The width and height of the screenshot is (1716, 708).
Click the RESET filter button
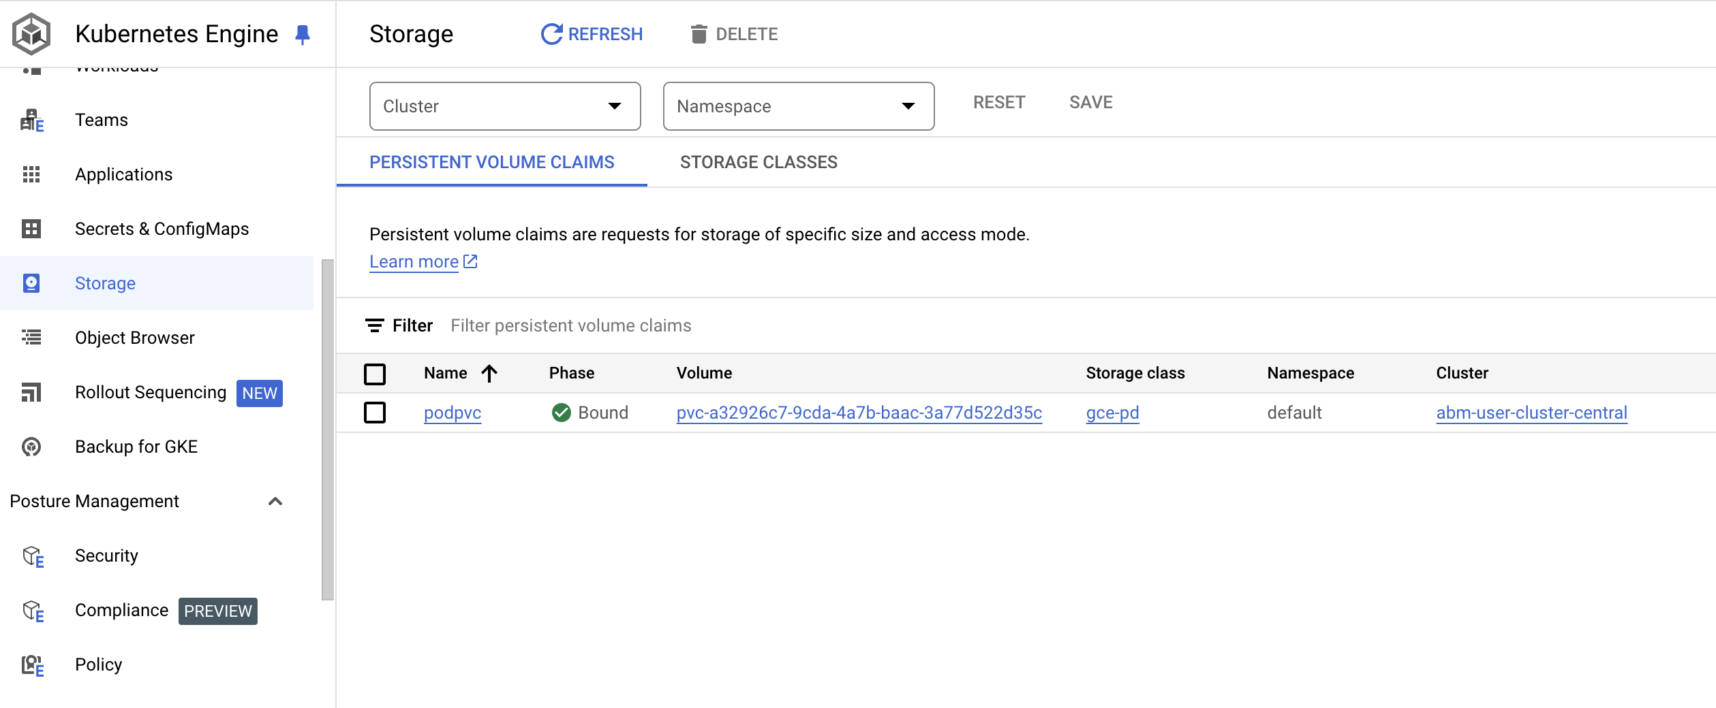999,102
